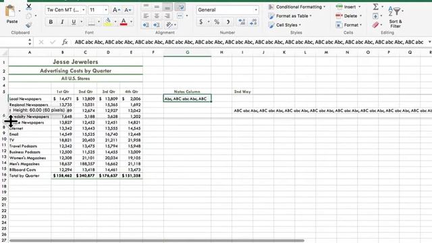Click the Merge cells icon
The height and width of the screenshot is (243, 432).
pyautogui.click(x=180, y=16)
